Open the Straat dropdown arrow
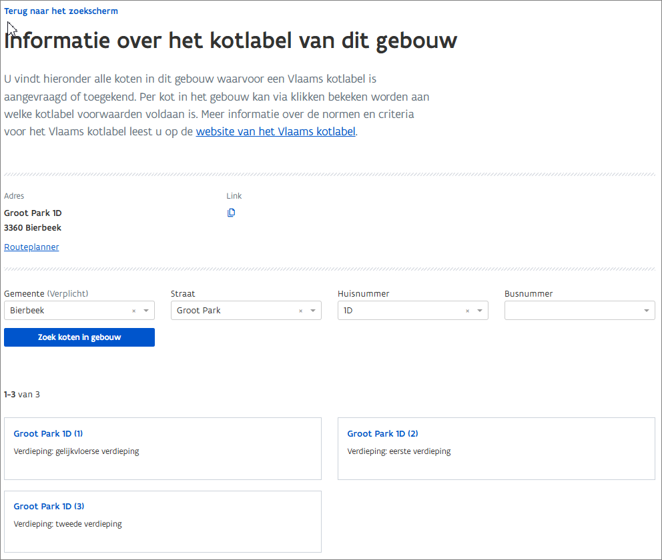The width and height of the screenshot is (662, 560). click(313, 311)
